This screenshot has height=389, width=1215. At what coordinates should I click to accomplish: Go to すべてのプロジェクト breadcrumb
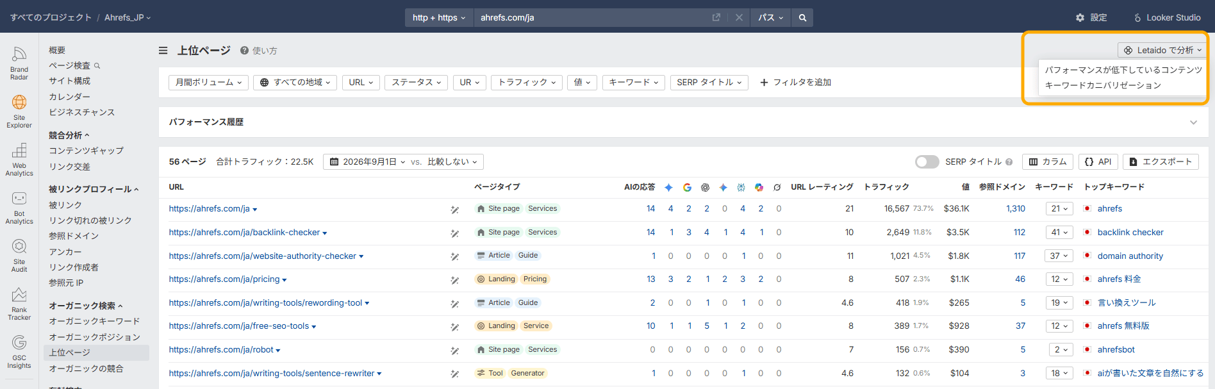pyautogui.click(x=51, y=17)
